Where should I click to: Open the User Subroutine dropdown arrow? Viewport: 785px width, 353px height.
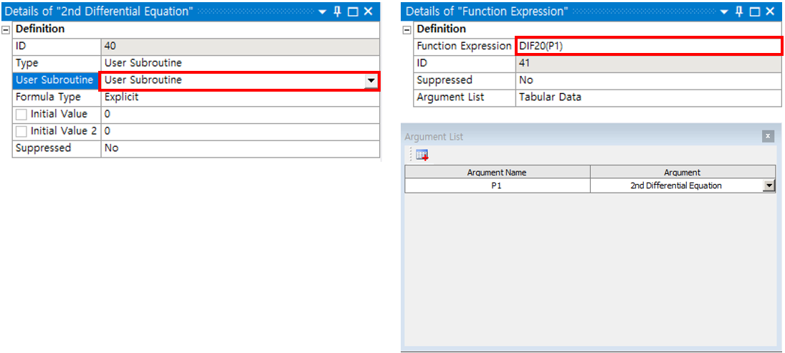[371, 80]
